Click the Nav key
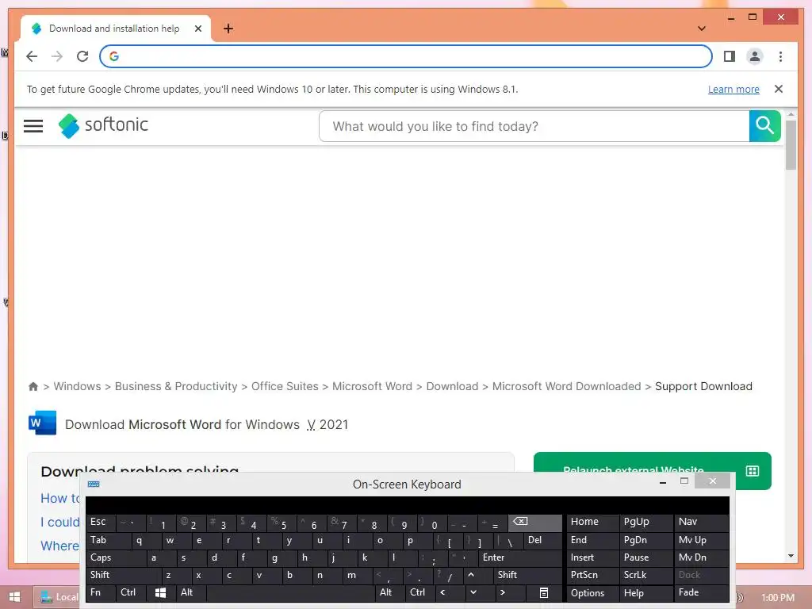The image size is (812, 609). point(701,522)
